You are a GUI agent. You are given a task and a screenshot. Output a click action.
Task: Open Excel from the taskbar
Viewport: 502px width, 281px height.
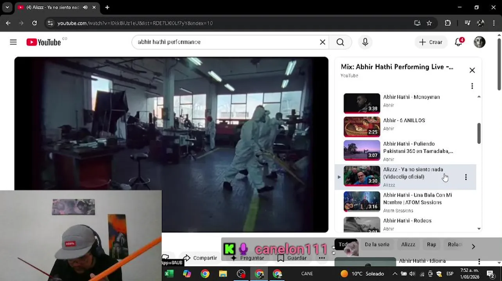click(169, 274)
